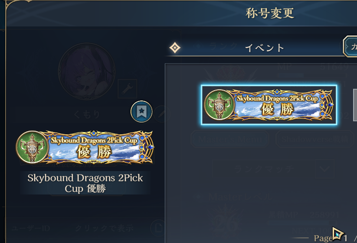Open the イベント title category
This screenshot has width=357, height=243.
(x=265, y=48)
